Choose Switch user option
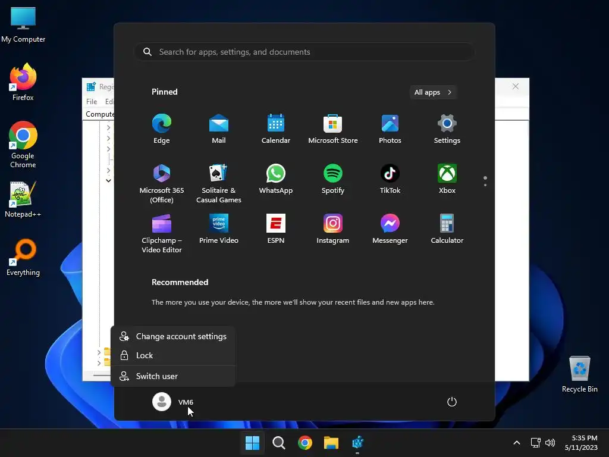Image resolution: width=609 pixels, height=457 pixels. (173, 376)
